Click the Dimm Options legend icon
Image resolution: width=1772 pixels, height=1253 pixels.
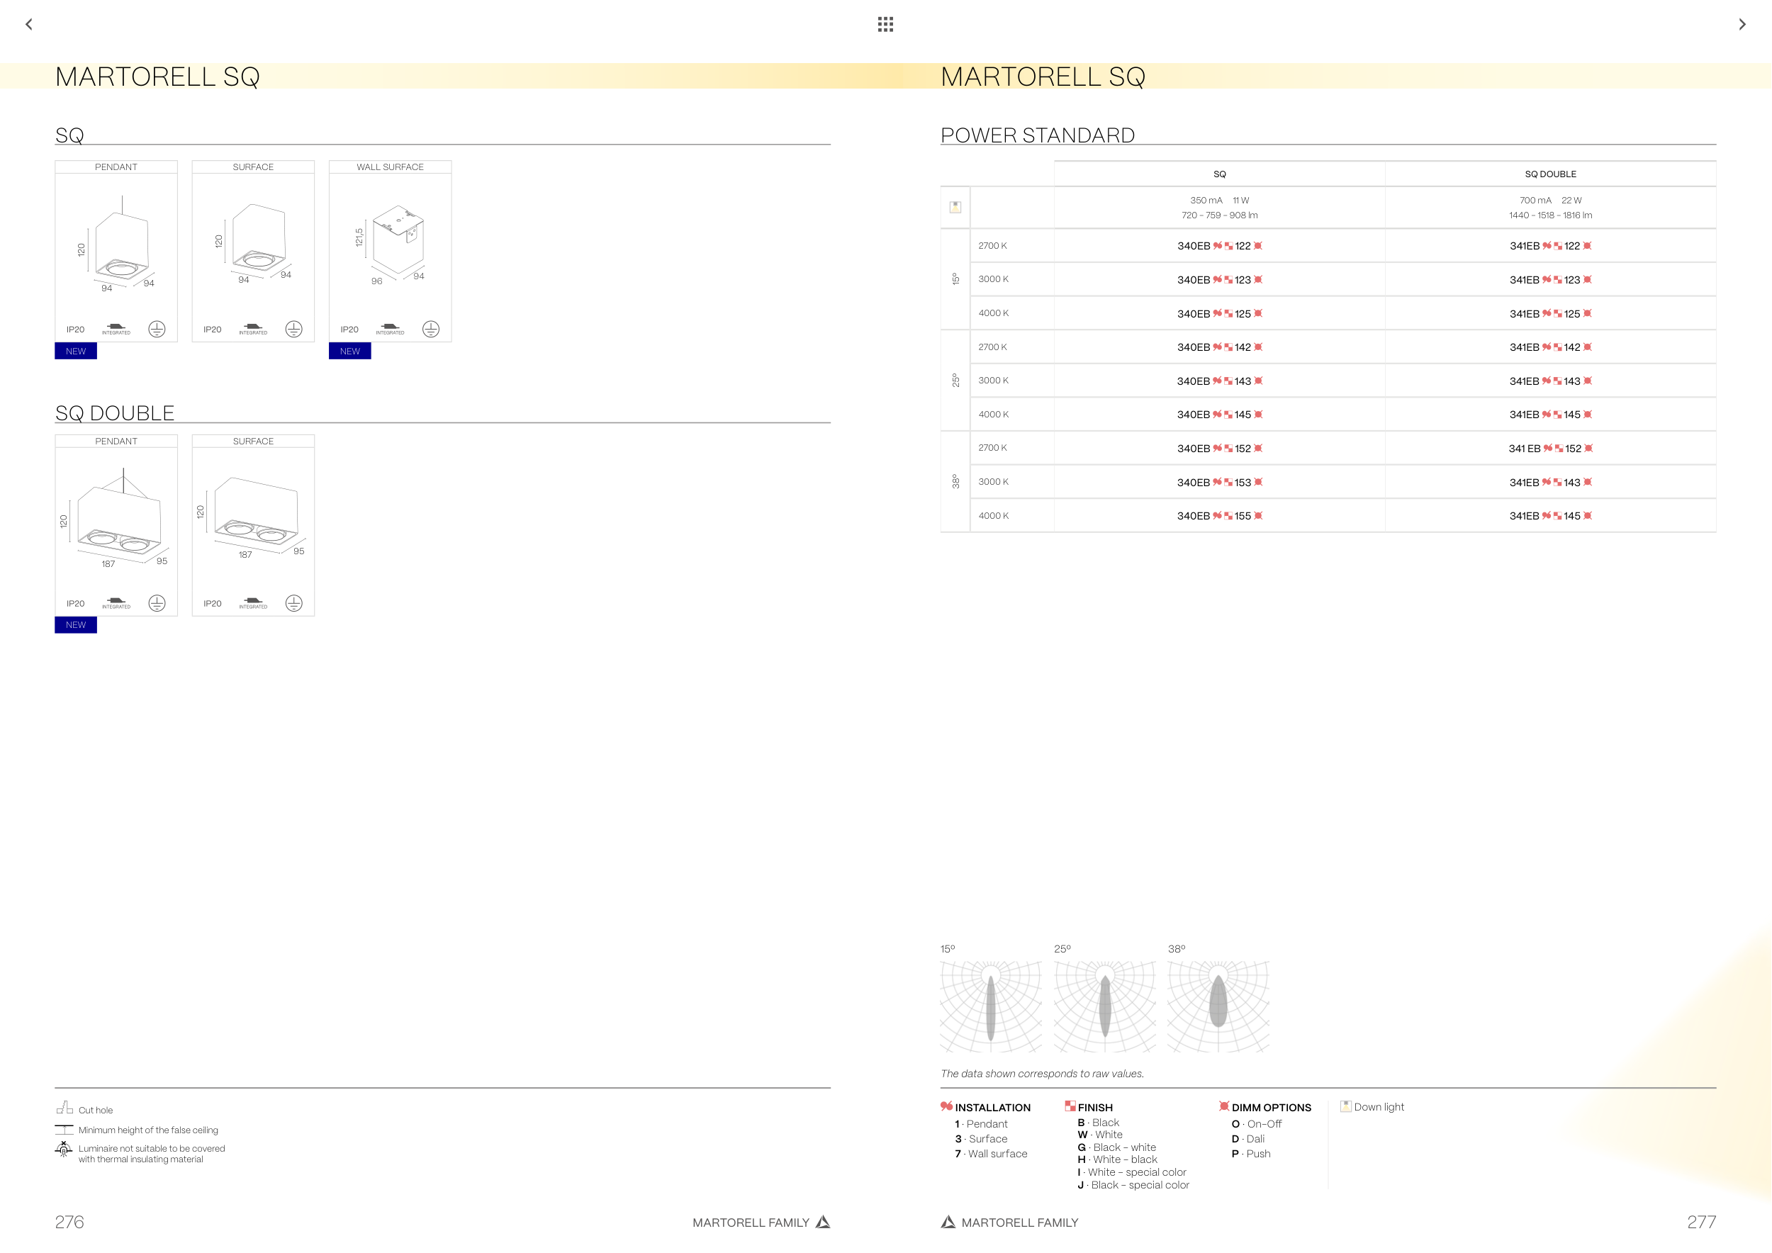(1223, 1106)
